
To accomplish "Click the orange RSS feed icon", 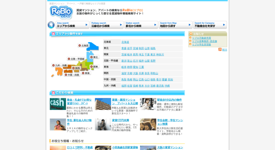I will point(220,49).
